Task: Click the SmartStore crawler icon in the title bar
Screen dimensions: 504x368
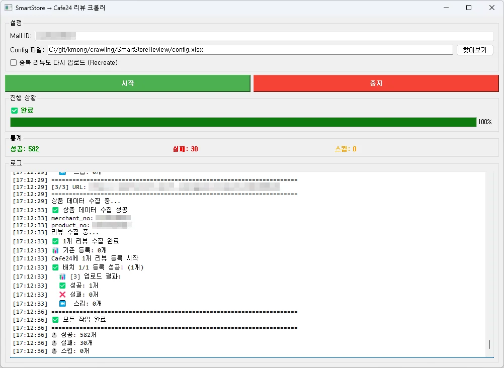Action: coord(7,7)
